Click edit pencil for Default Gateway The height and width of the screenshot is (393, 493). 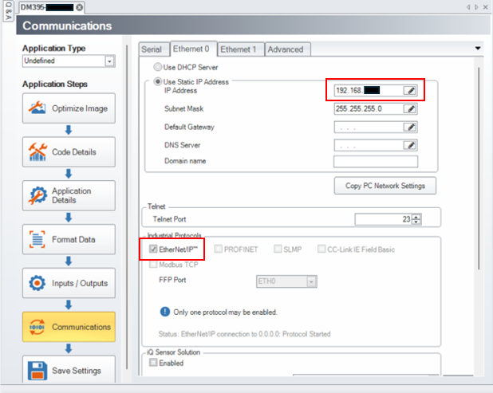pos(410,127)
